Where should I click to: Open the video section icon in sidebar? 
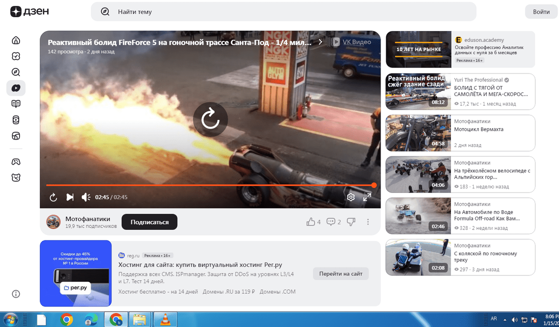coord(16,88)
